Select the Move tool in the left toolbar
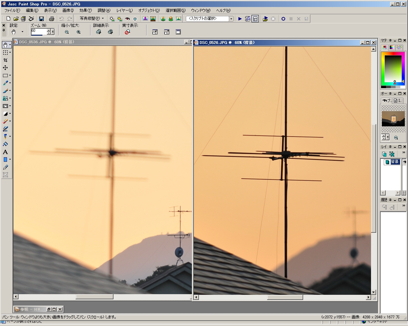 pos(5,68)
